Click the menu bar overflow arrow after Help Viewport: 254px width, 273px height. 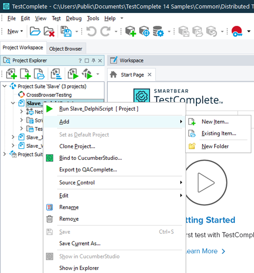(122, 18)
